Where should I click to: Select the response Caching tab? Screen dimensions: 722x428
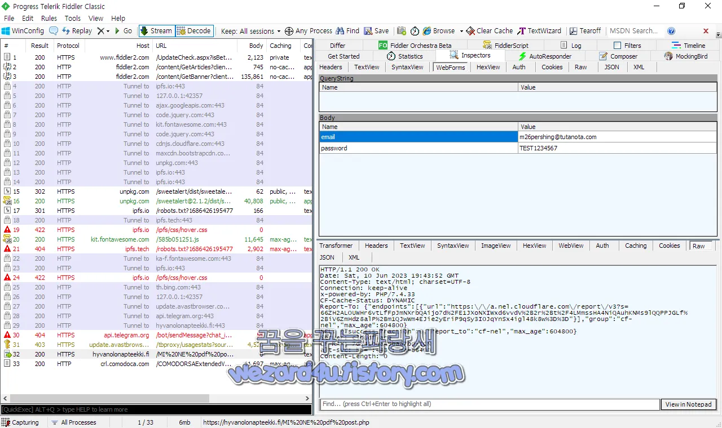point(636,246)
